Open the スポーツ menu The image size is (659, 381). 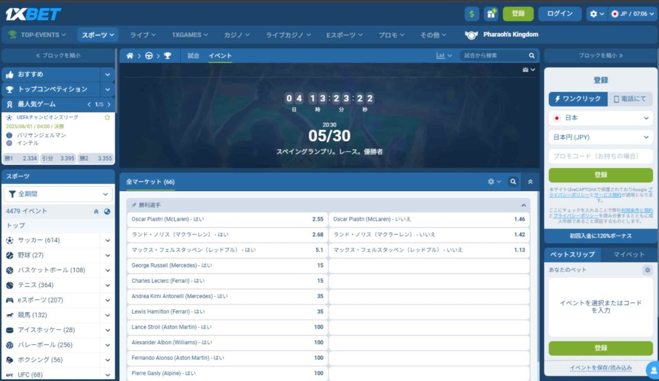98,35
